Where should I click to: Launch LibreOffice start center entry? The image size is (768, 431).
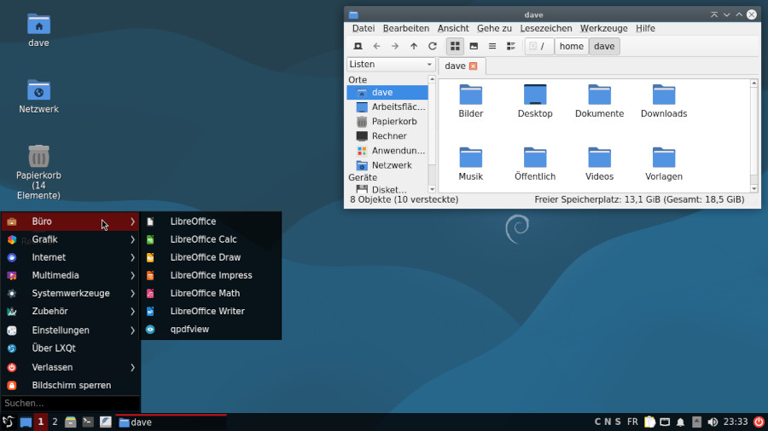[x=211, y=221]
